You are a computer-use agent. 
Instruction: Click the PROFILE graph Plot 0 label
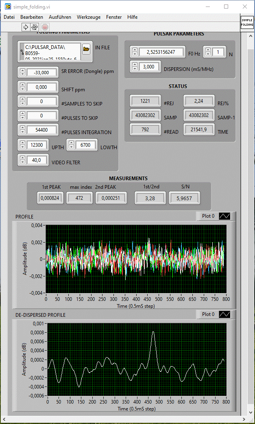[208, 216]
